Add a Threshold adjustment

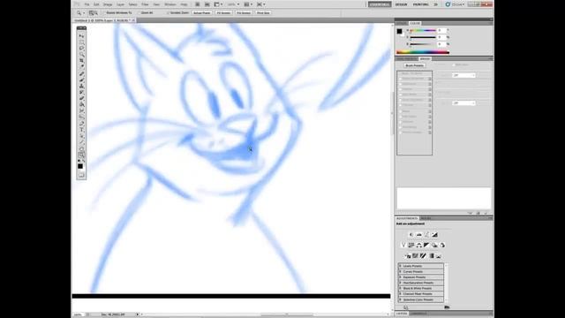[423, 256]
